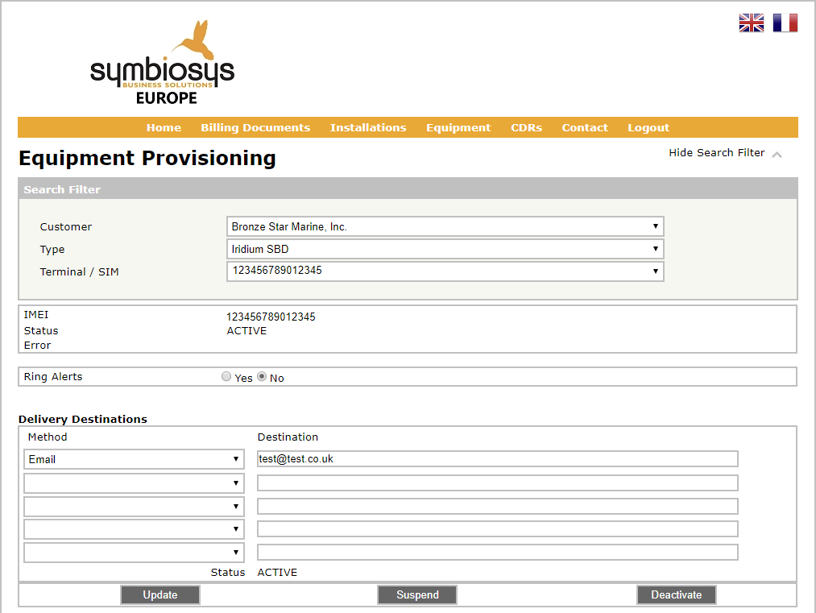Expand the Terminal / SIM dropdown

click(445, 271)
